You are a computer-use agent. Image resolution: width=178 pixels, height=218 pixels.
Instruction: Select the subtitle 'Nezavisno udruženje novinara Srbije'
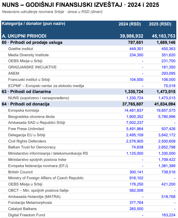pos(33,12)
